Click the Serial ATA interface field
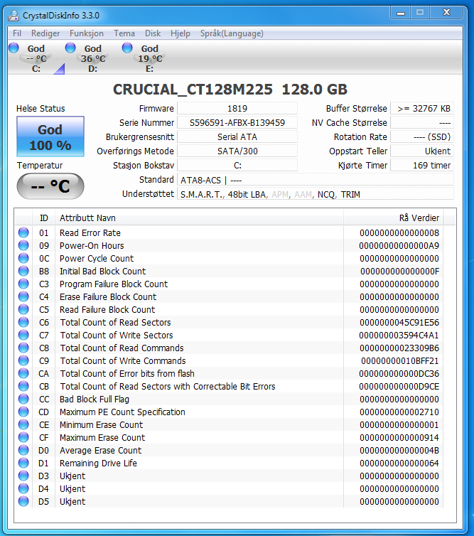 click(237, 137)
